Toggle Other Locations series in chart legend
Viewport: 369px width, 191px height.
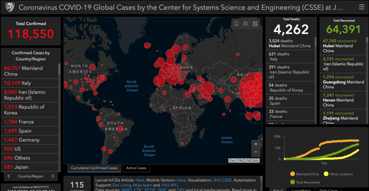coord(338,174)
